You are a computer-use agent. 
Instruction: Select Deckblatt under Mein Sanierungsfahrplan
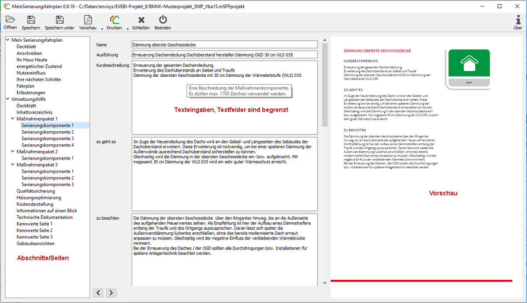tap(26, 46)
